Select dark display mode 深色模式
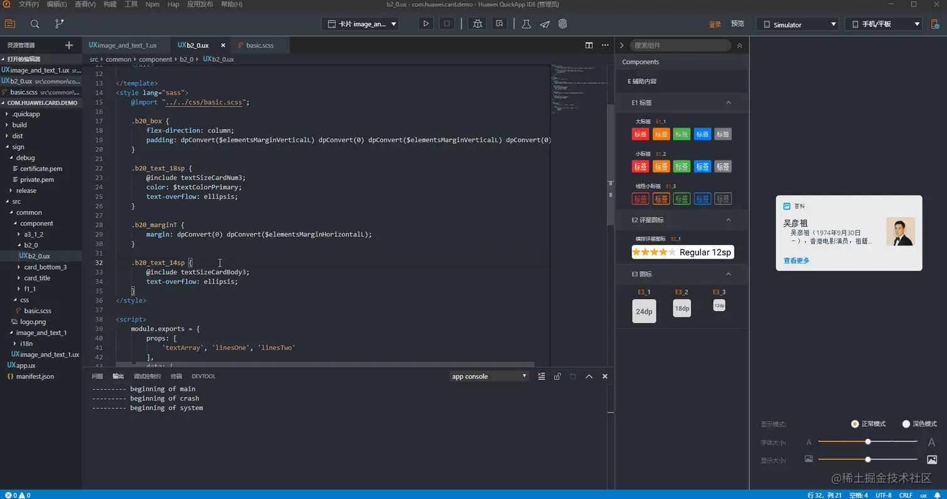Screen dimensions: 947x499 pyautogui.click(x=919, y=424)
